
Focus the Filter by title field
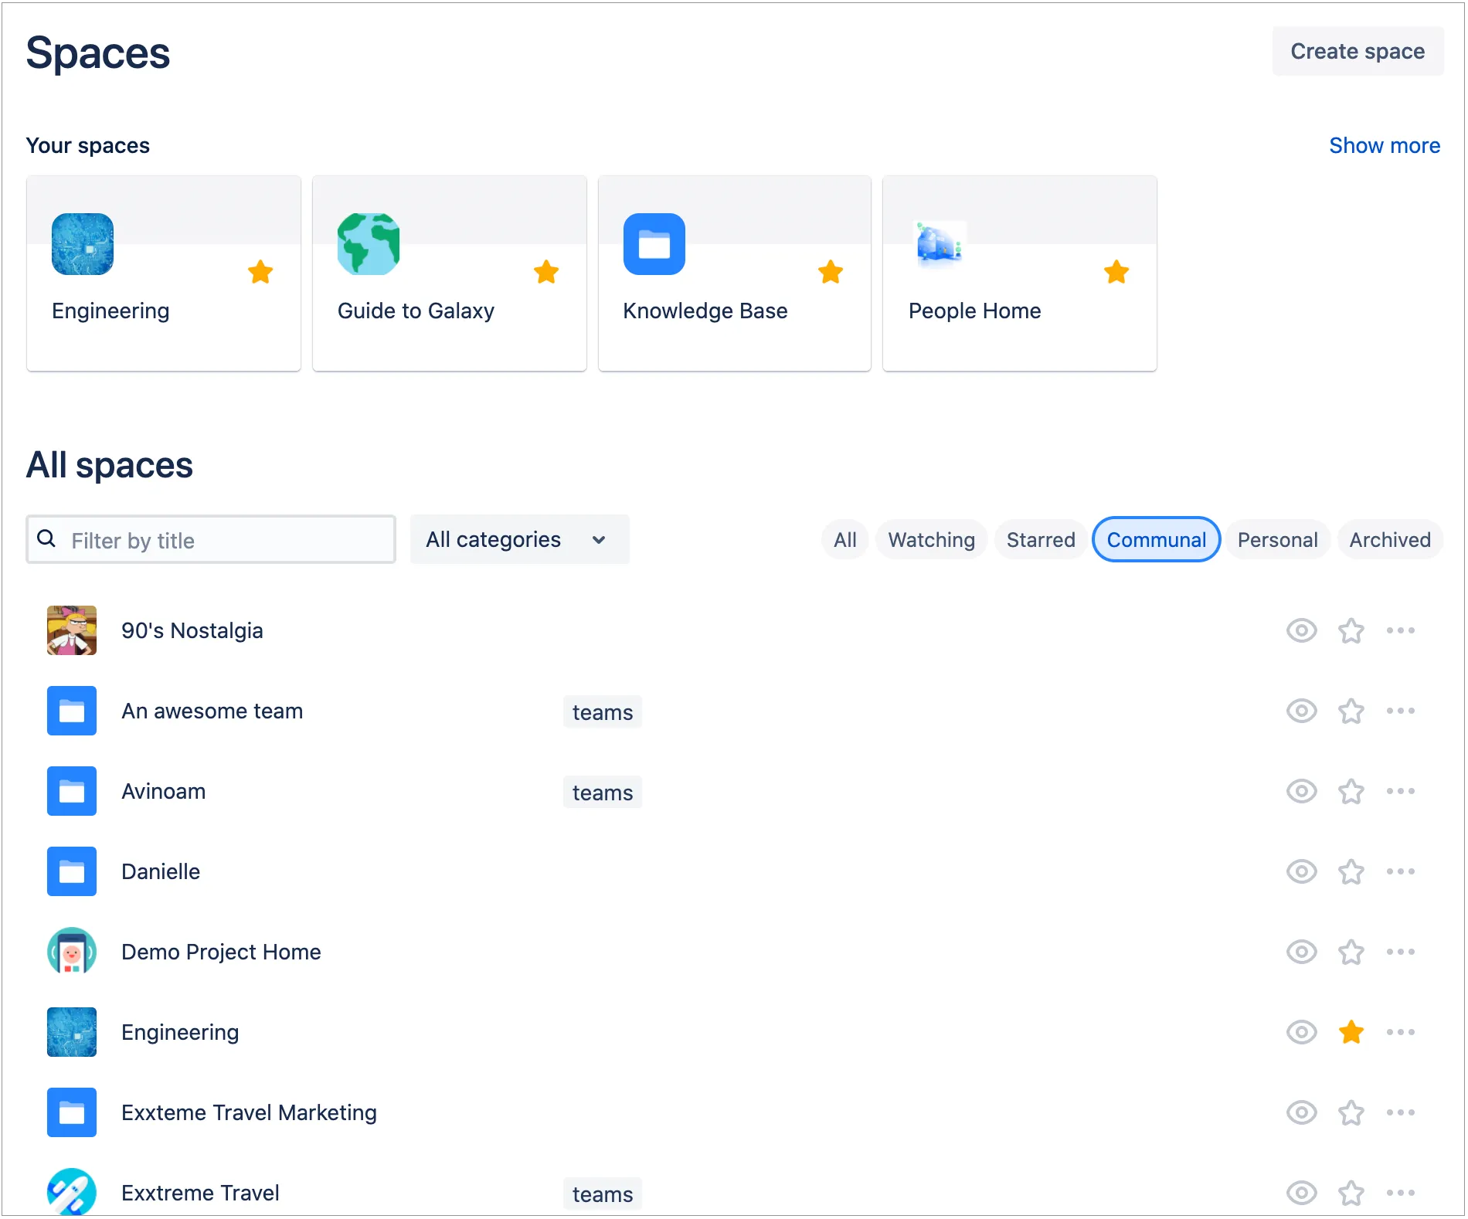[x=211, y=539]
